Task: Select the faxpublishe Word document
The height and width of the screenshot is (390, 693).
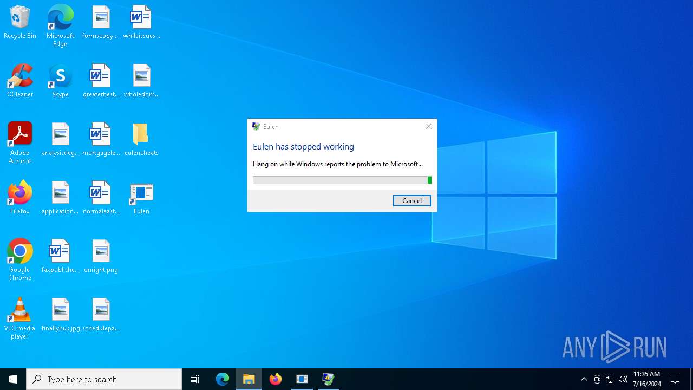Action: point(60,257)
